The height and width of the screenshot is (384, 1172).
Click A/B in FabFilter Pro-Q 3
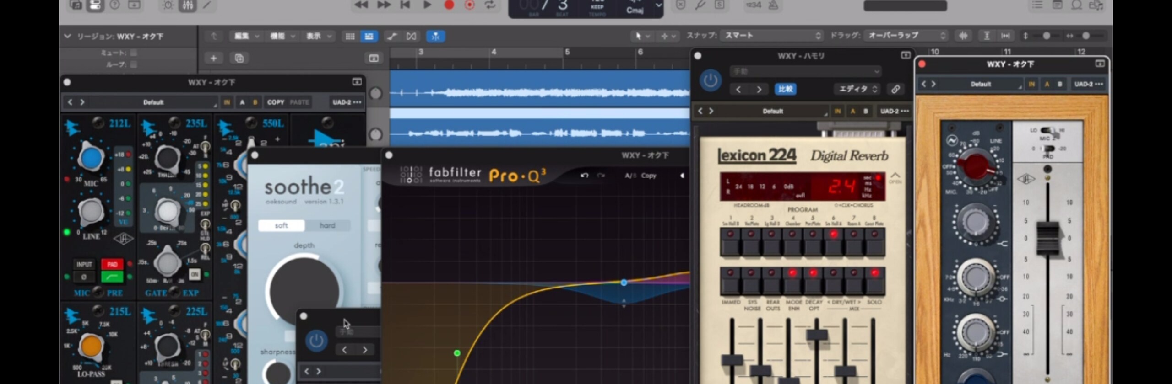pyautogui.click(x=630, y=176)
